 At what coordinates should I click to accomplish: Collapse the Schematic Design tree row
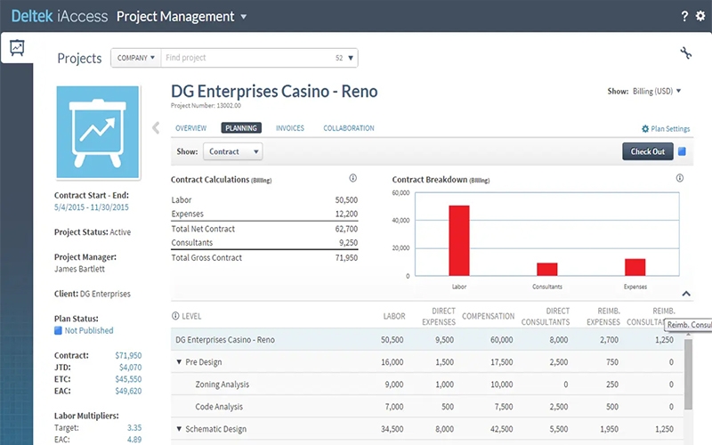(x=179, y=429)
